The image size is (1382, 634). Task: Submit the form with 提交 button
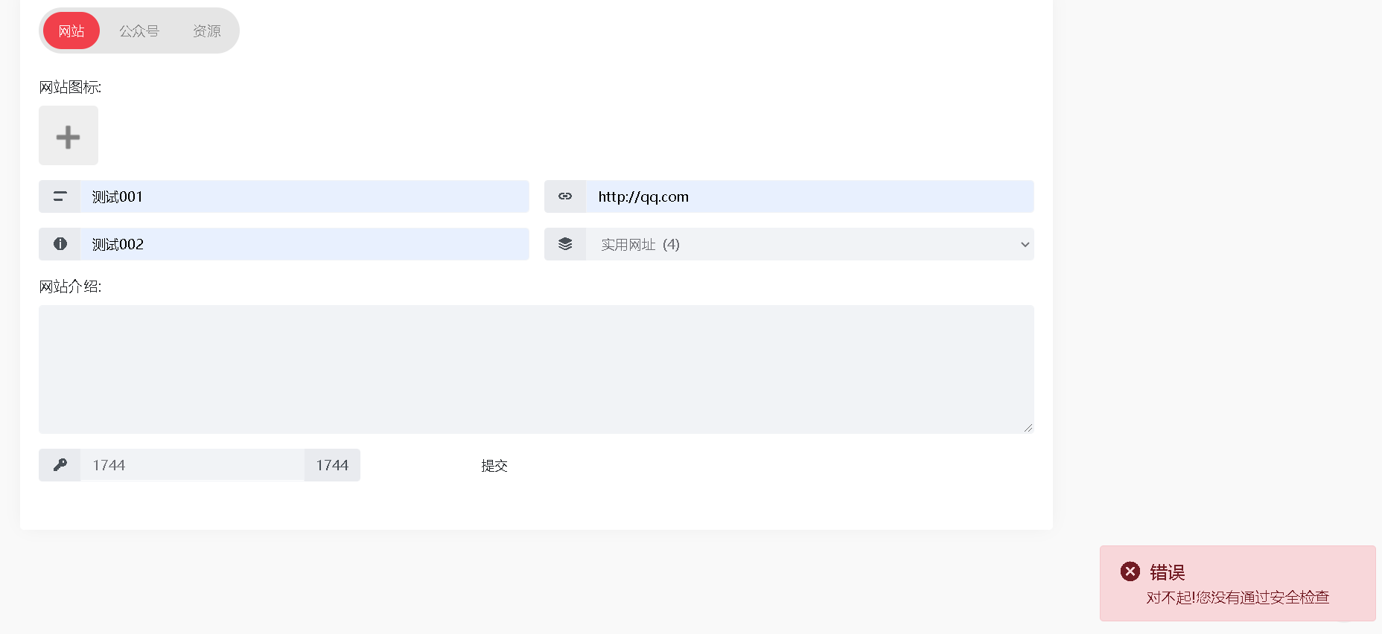click(494, 465)
